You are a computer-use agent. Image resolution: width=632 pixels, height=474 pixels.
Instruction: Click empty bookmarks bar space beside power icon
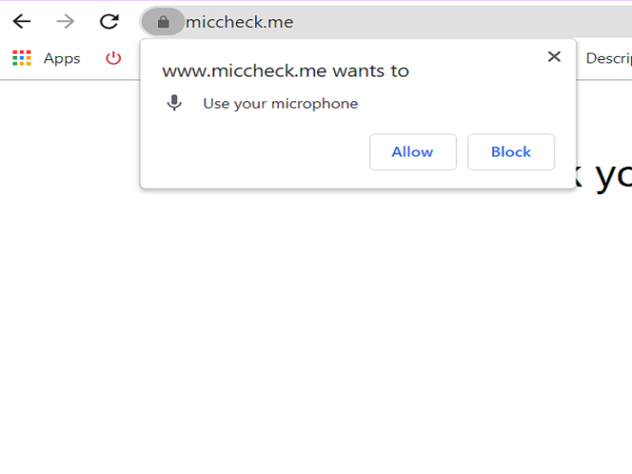coord(132,58)
